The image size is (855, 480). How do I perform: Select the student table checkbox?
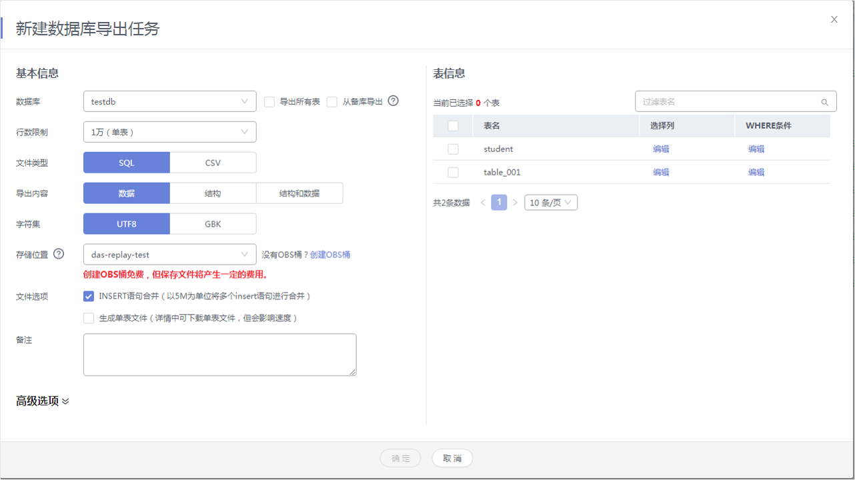pyautogui.click(x=453, y=149)
